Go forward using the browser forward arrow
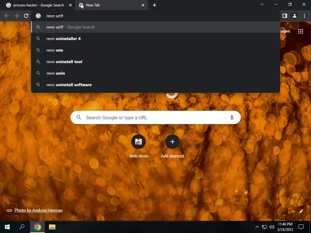 pyautogui.click(x=16, y=16)
